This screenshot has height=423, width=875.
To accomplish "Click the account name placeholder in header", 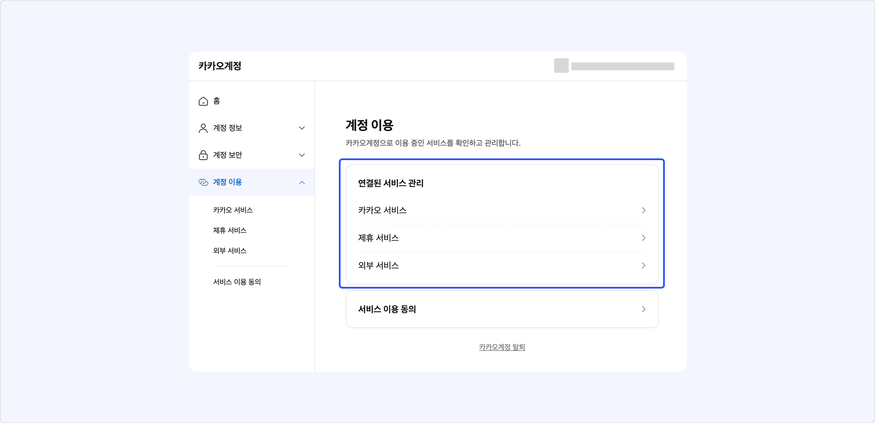I will (x=622, y=66).
